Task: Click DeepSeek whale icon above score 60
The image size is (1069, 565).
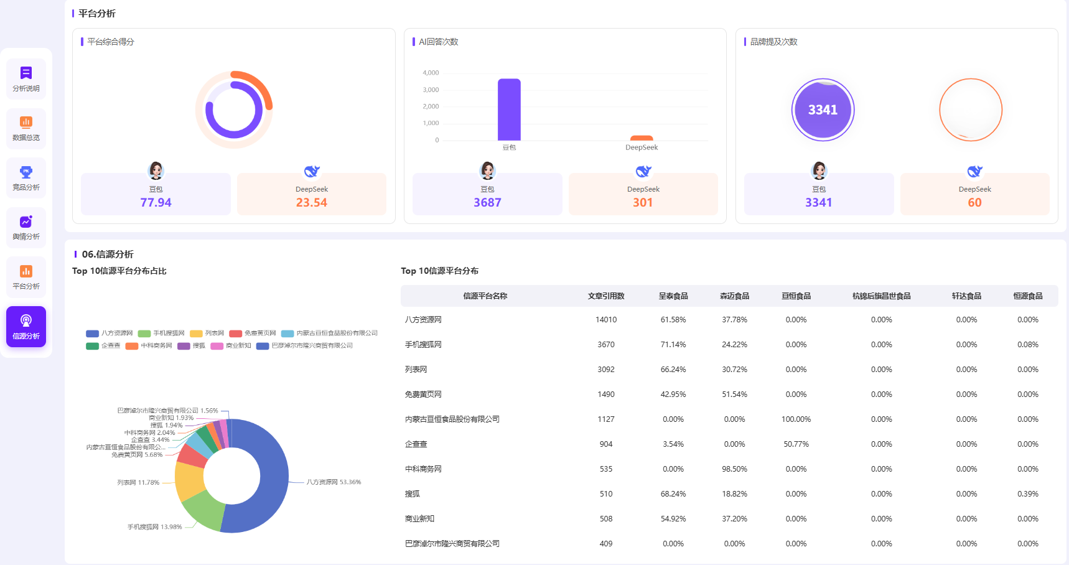Action: click(975, 171)
